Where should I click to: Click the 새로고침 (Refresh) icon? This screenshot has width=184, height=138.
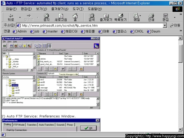click(61, 17)
